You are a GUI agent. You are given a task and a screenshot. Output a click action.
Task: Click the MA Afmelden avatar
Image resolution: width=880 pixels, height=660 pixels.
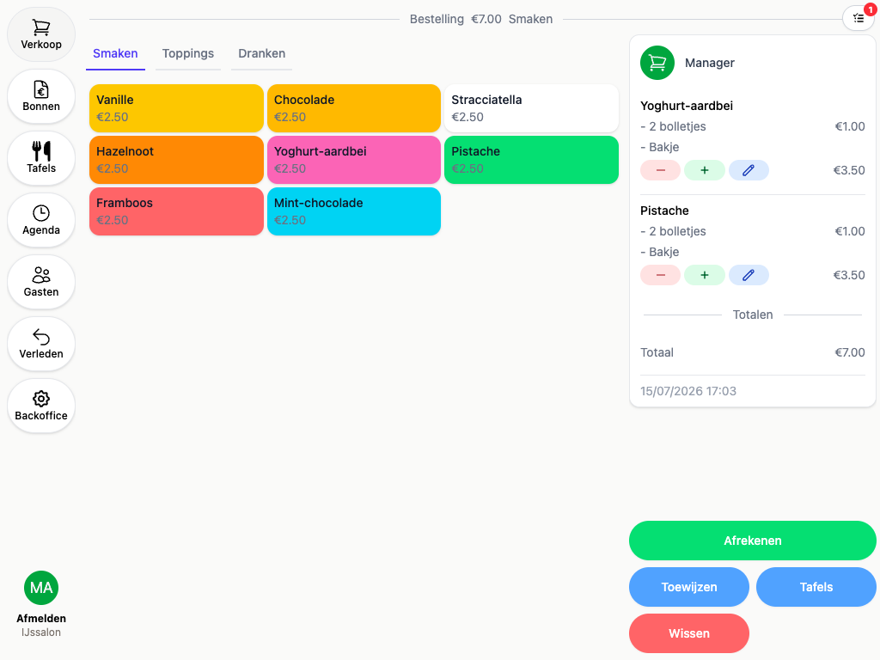coord(41,588)
